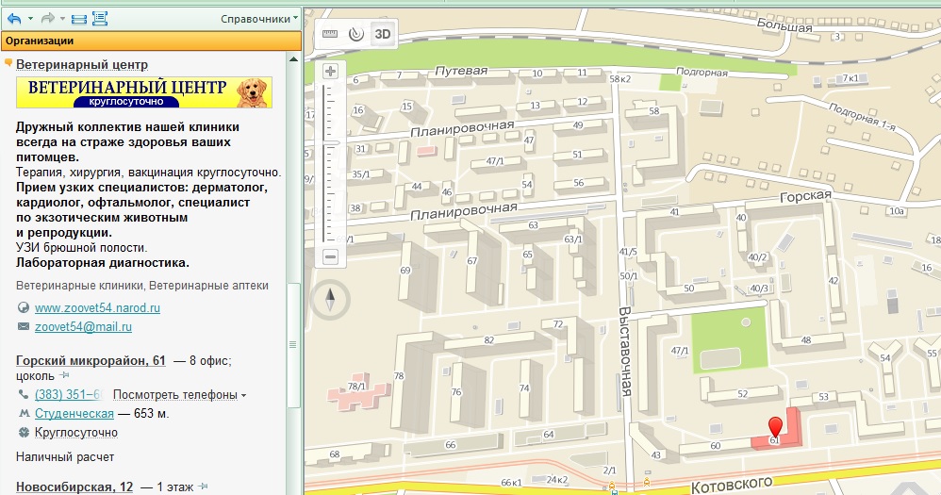
Task: Click the zoom out minus button
Action: pyautogui.click(x=330, y=256)
